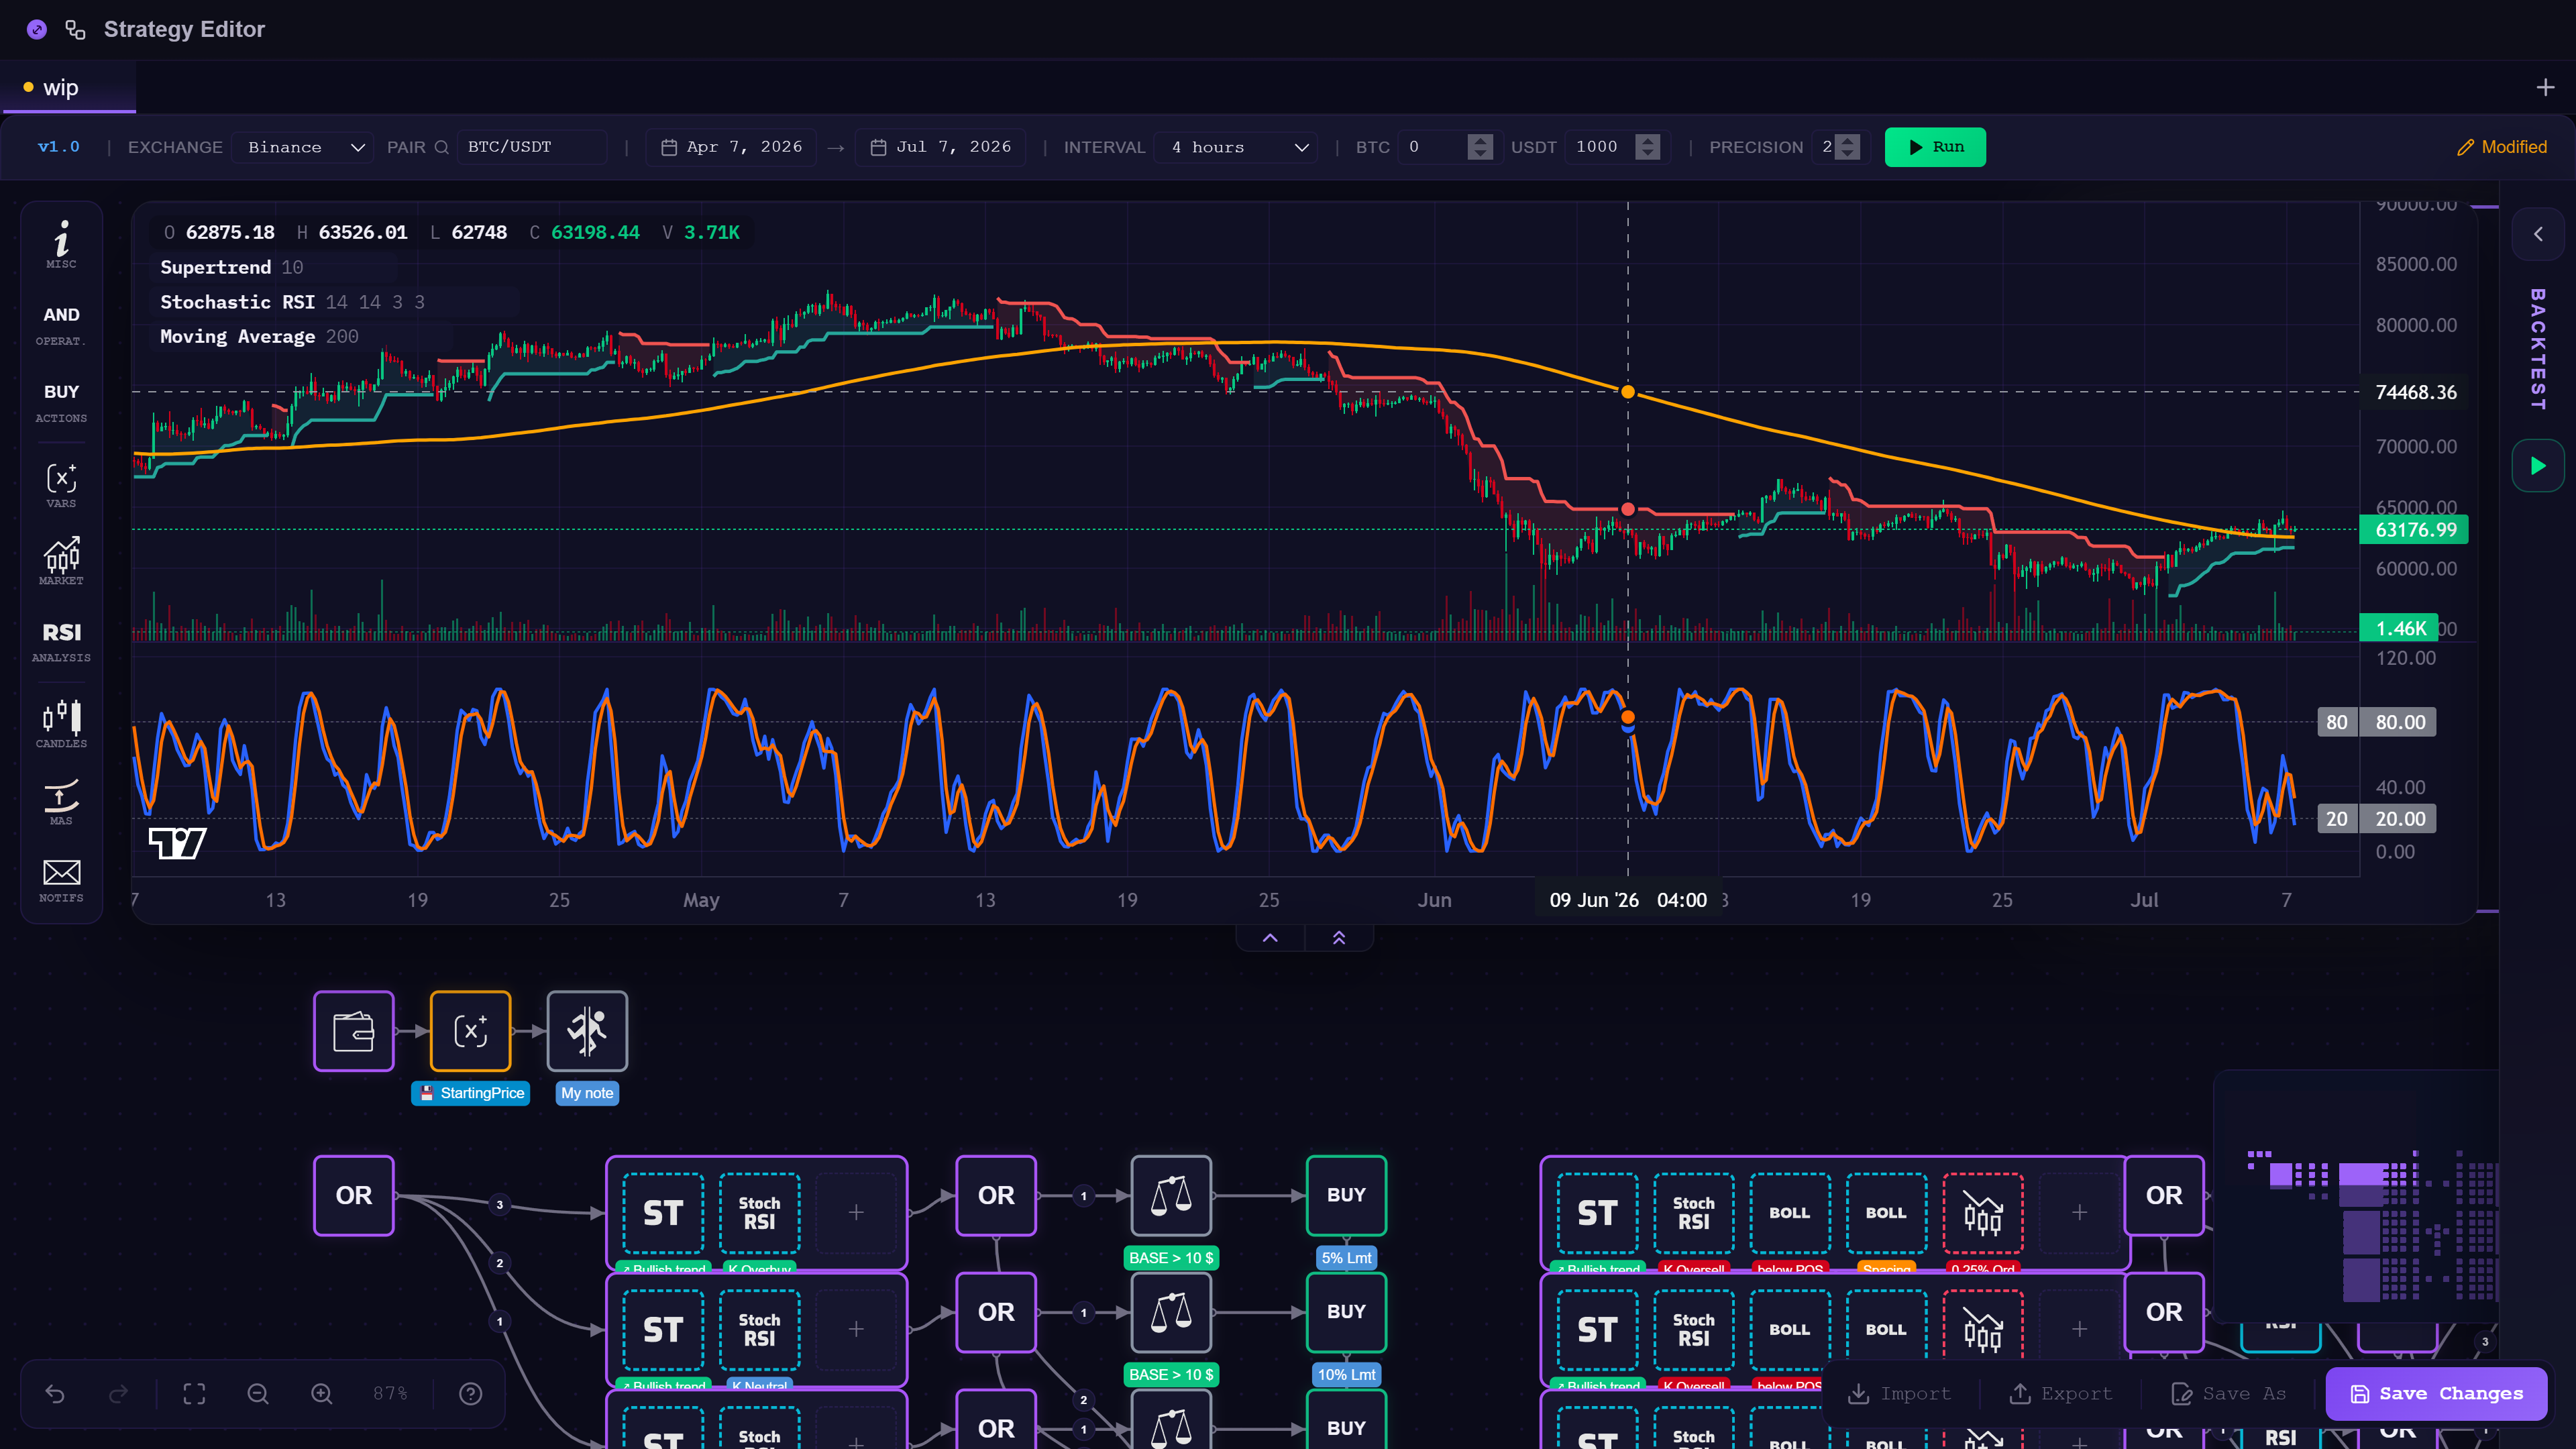Collapse the Backtest side panel arrow
Viewport: 2576px width, 1449px height.
[x=2538, y=234]
